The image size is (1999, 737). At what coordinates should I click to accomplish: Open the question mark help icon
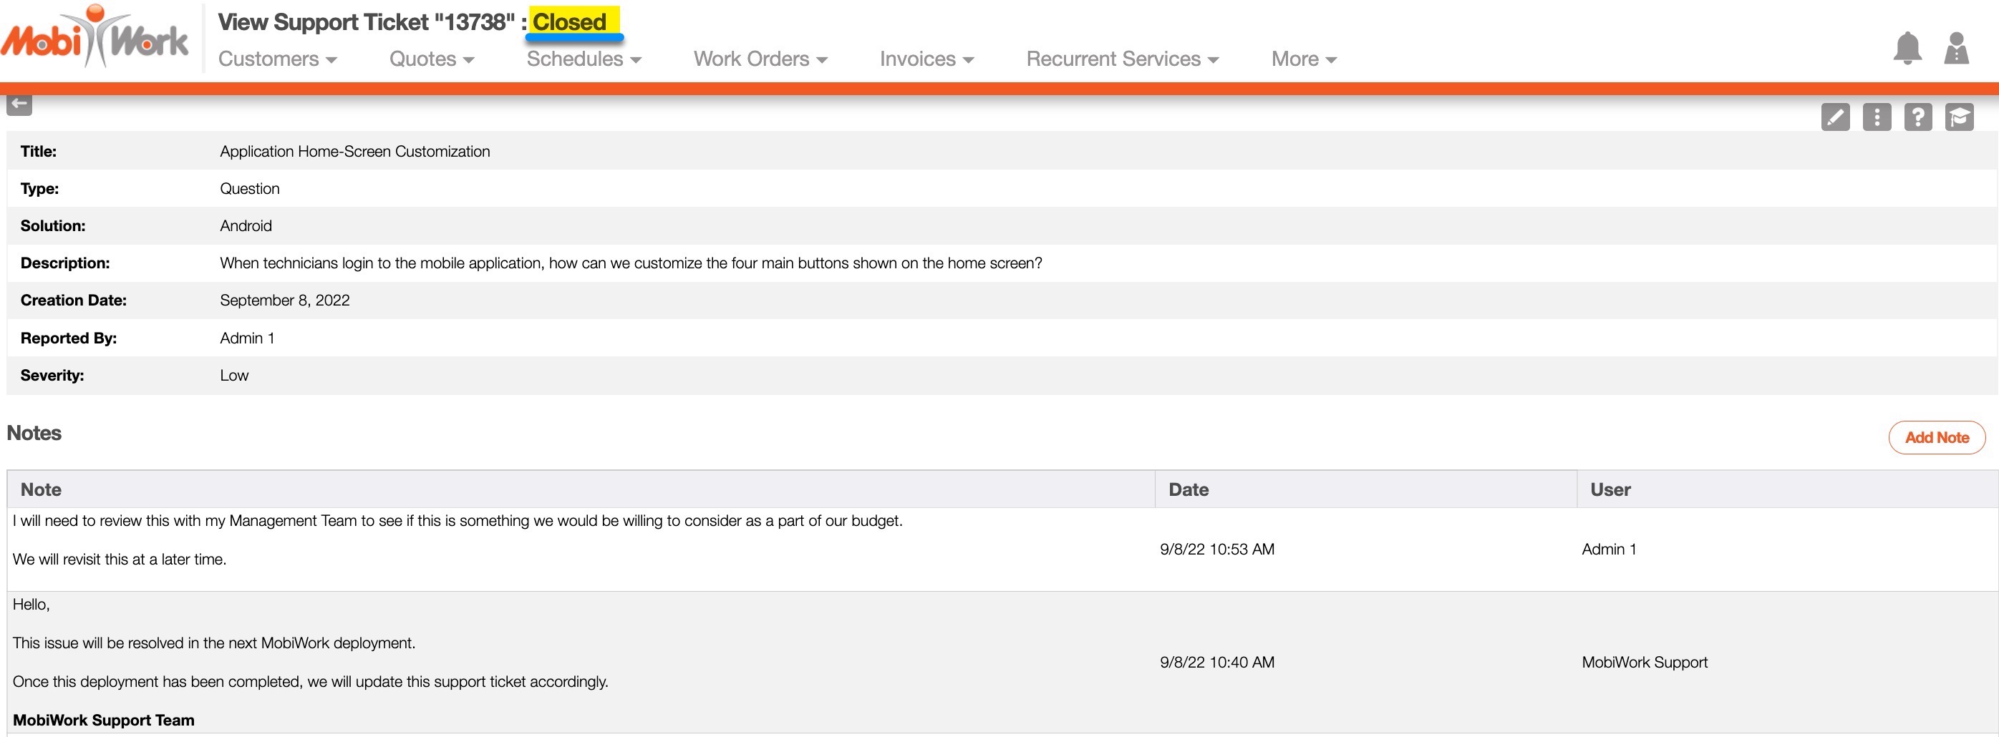pyautogui.click(x=1917, y=117)
